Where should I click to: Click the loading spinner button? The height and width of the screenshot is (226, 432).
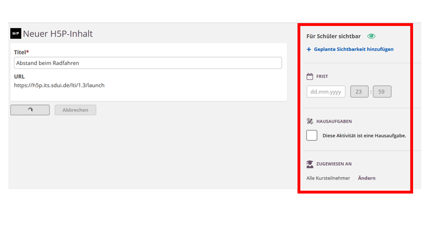pyautogui.click(x=30, y=110)
